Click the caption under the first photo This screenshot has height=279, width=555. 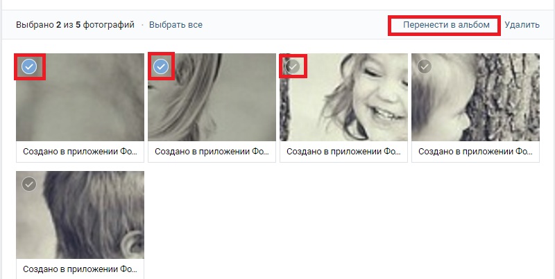point(80,152)
